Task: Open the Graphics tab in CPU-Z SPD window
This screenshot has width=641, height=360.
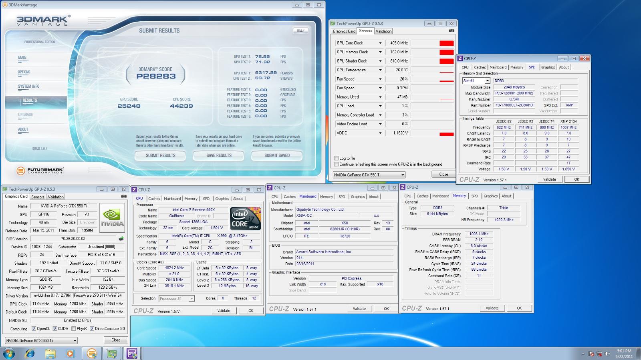Action: tap(548, 67)
